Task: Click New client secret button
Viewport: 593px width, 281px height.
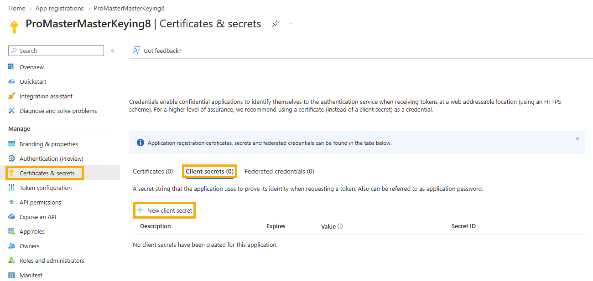Action: point(164,210)
